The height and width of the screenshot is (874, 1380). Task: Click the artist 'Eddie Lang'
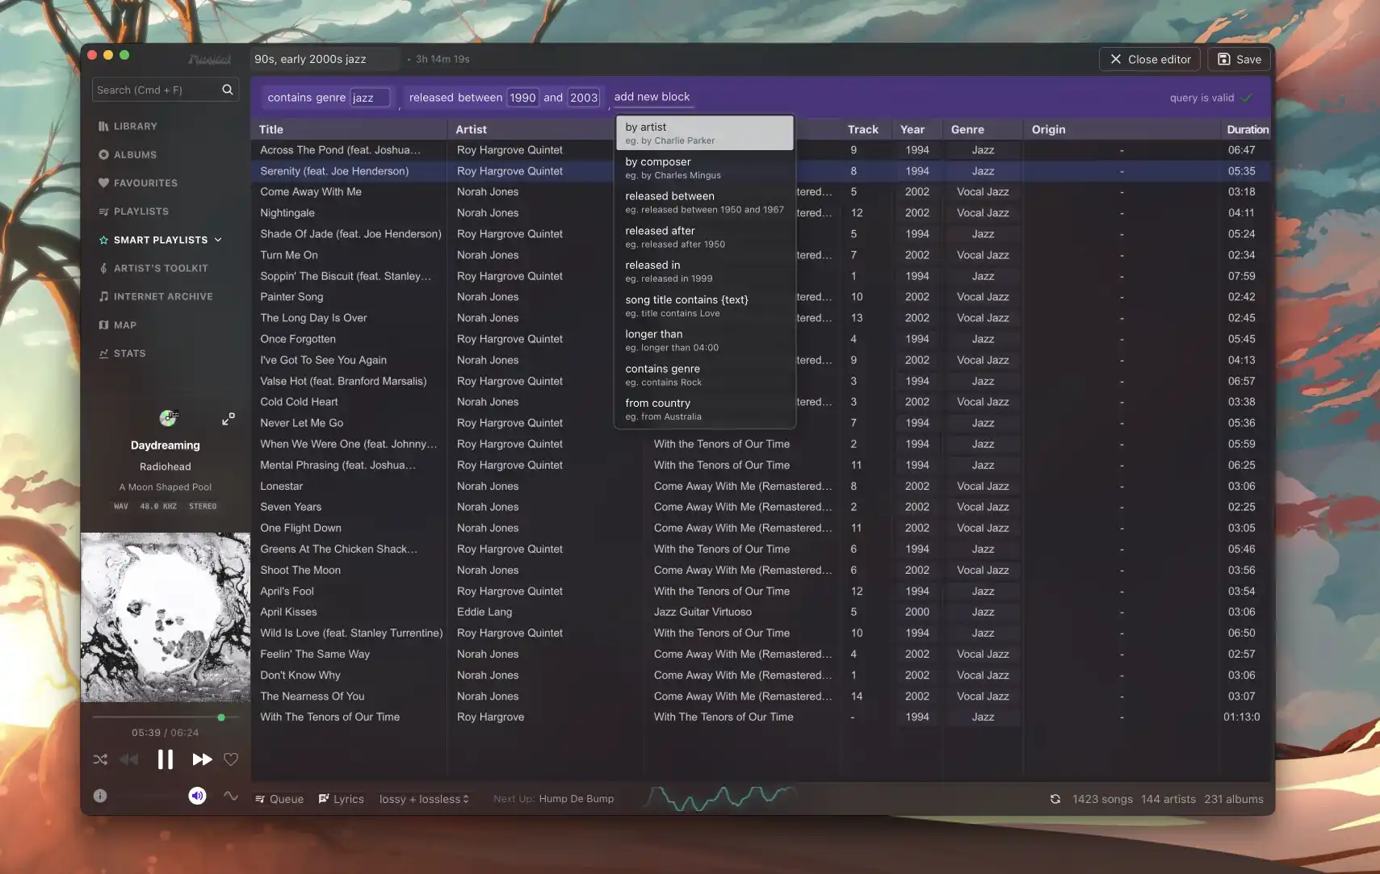(x=484, y=612)
